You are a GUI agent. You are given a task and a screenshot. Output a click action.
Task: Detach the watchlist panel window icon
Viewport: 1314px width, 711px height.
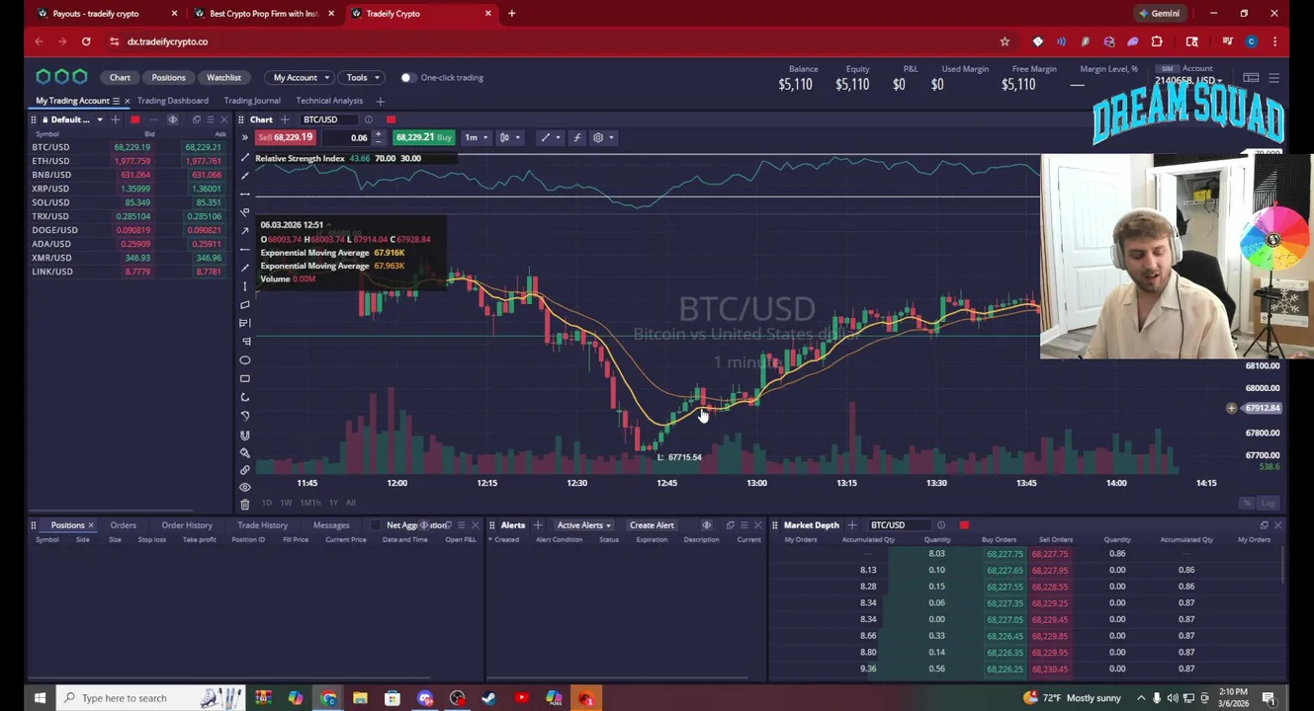point(196,119)
